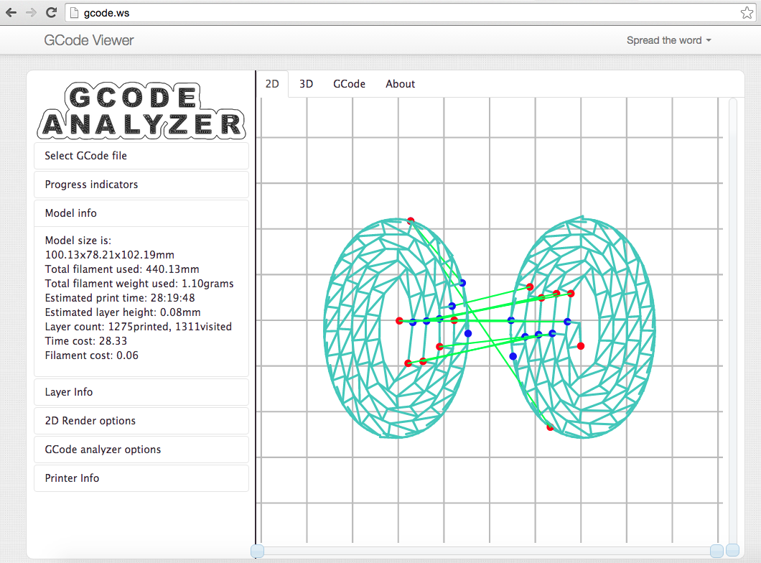The image size is (761, 563).
Task: Switch to the 3D tab
Action: click(x=306, y=84)
